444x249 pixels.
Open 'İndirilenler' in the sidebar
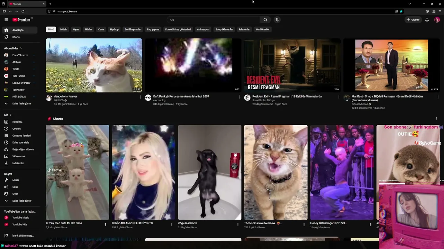pos(19,163)
